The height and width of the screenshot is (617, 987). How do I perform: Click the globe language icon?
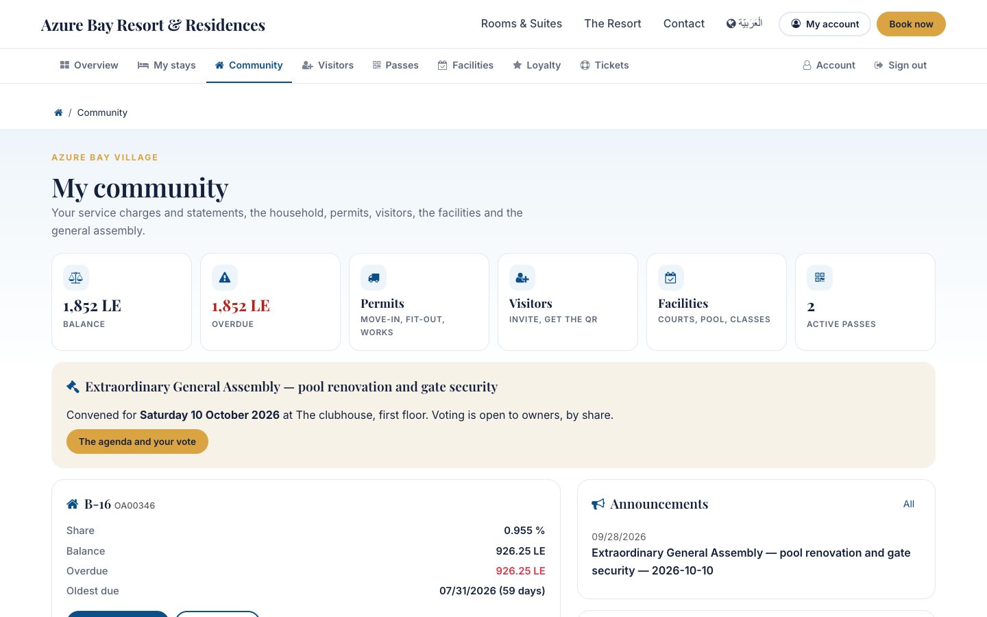[x=731, y=23]
